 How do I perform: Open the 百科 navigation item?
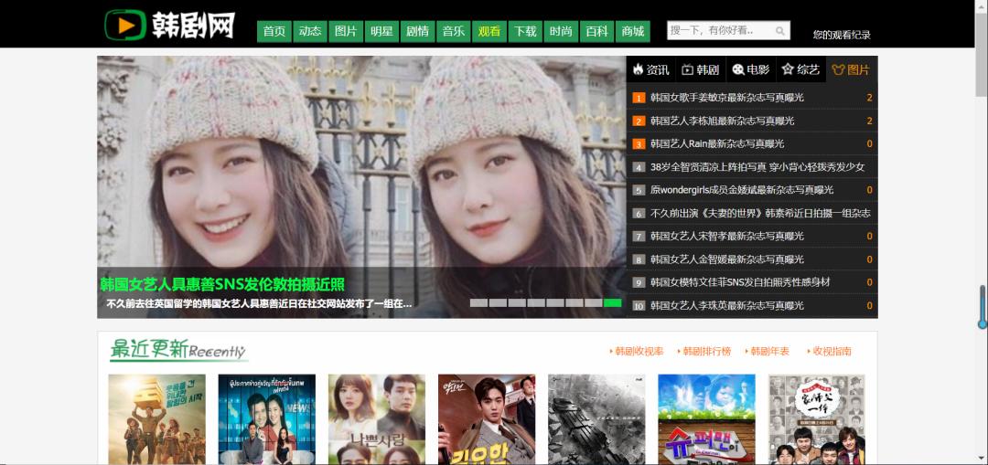tap(597, 31)
